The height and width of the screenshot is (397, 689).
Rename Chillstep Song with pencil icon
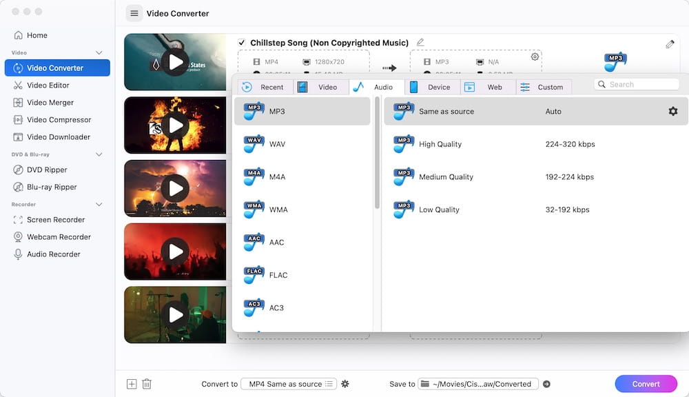click(x=420, y=42)
